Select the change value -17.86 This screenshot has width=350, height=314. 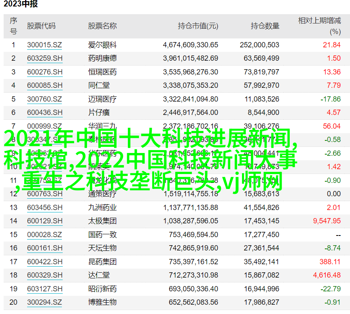pyautogui.click(x=331, y=99)
